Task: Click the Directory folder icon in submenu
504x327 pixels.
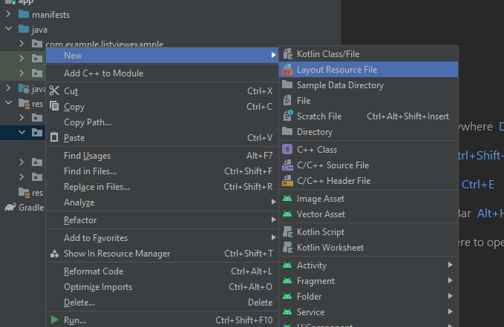Action: click(287, 131)
